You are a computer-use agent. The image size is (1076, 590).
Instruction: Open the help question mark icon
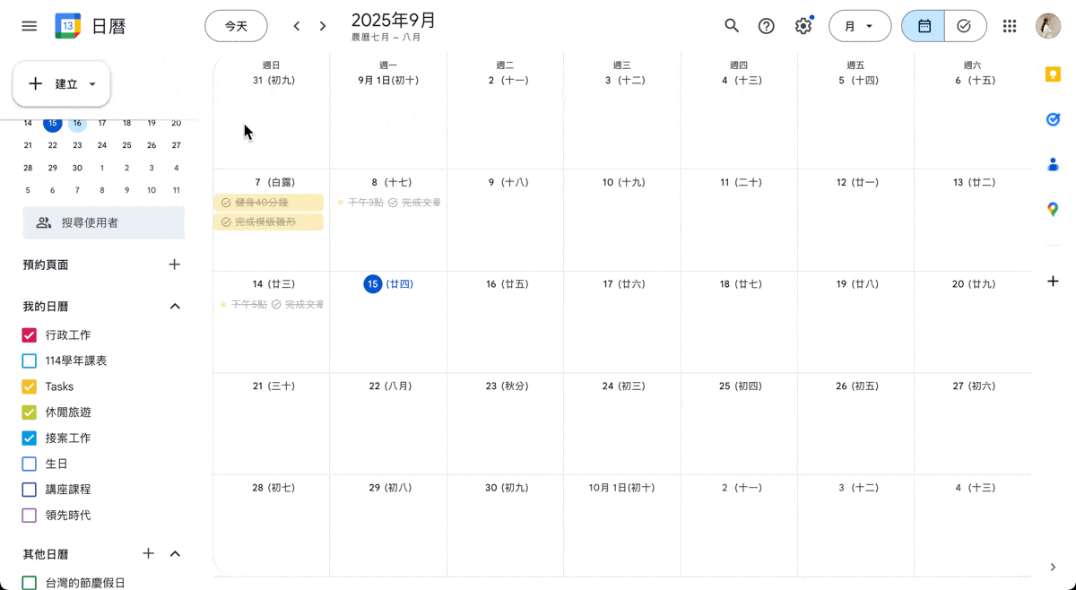pyautogui.click(x=766, y=26)
